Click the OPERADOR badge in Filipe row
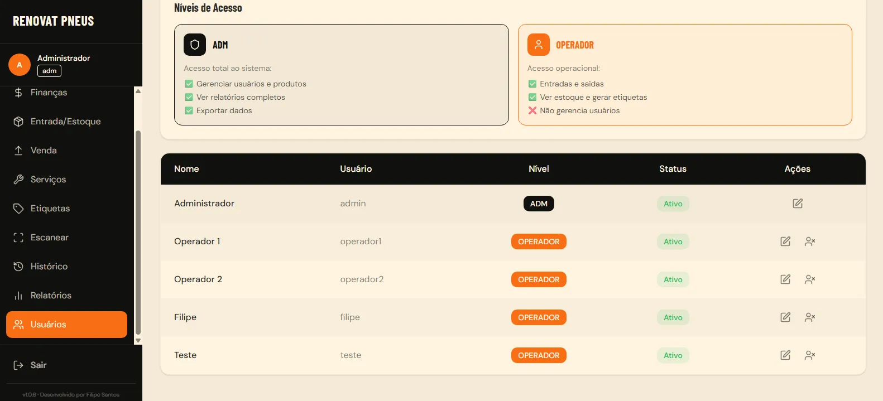 (x=539, y=317)
